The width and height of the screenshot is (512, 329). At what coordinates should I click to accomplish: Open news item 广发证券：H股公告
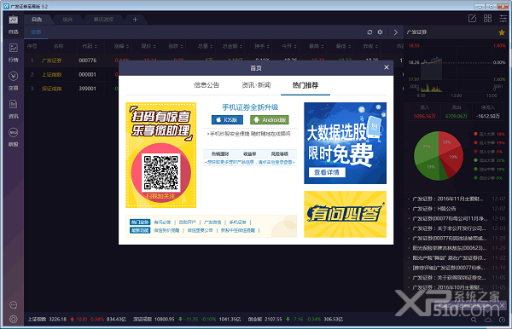434,209
